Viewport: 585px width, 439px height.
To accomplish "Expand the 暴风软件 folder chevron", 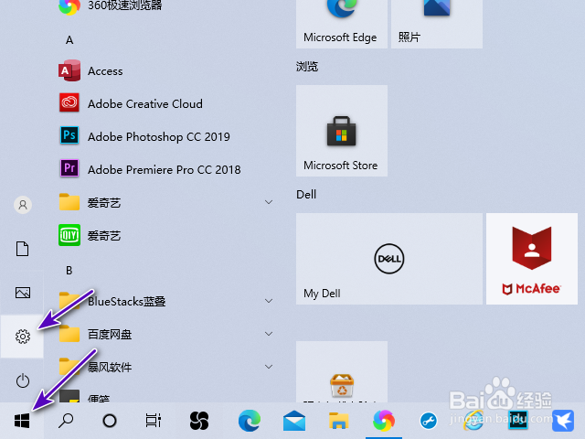I will point(269,367).
